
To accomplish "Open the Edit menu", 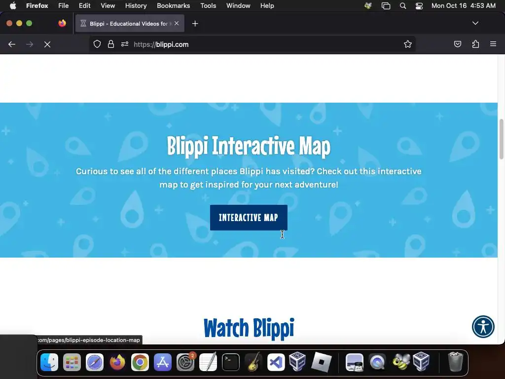I will tap(84, 5).
